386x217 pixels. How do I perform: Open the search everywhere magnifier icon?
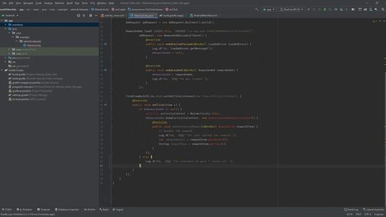click(x=383, y=10)
